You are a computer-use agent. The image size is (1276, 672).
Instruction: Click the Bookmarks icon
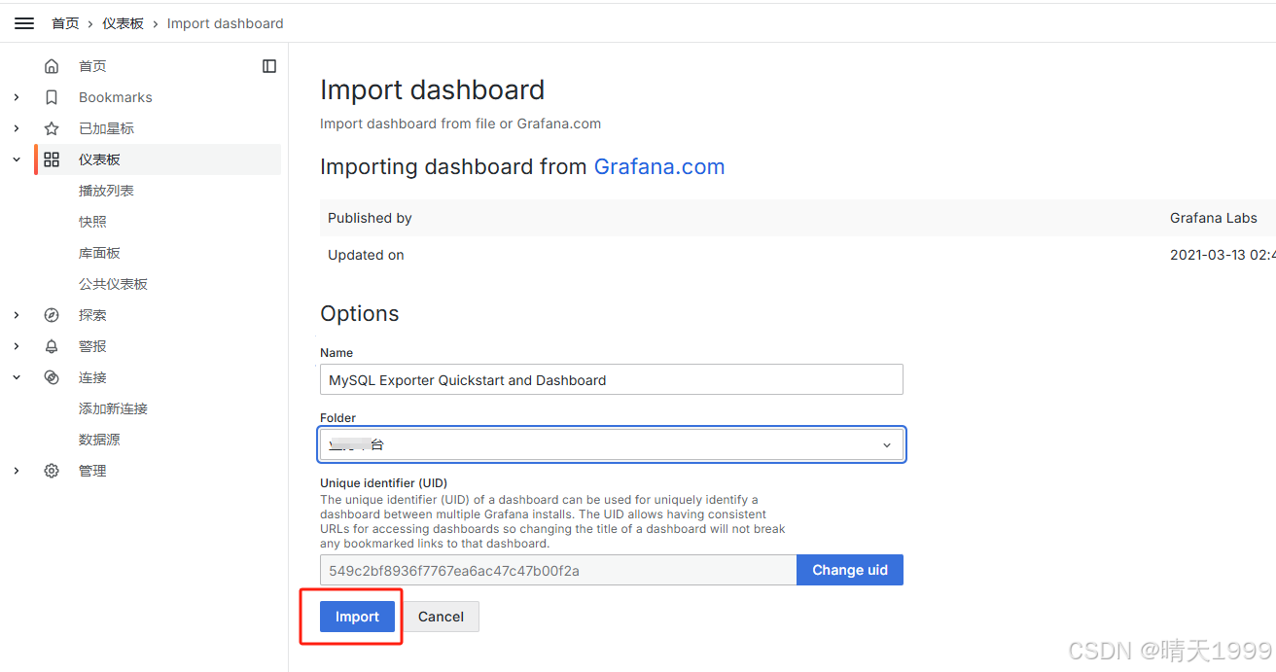52,97
